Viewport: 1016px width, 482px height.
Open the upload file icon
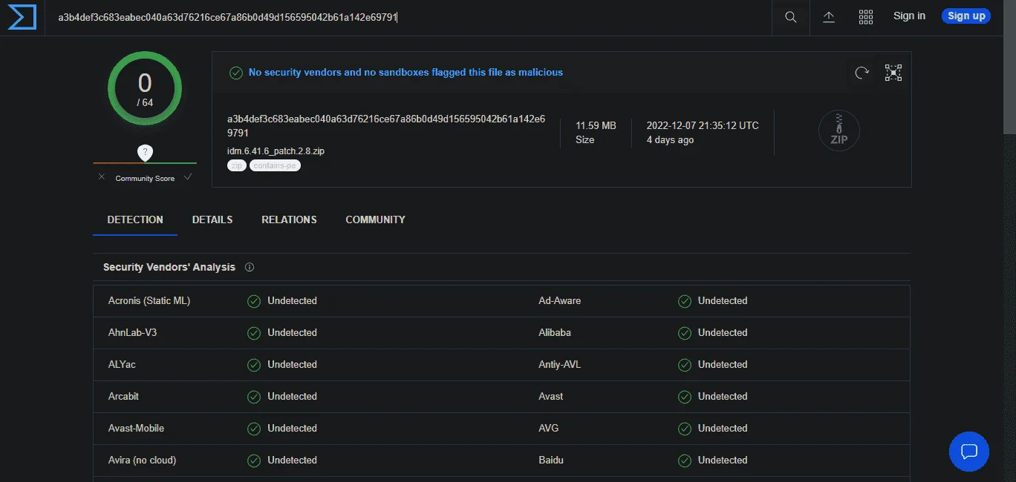click(x=829, y=17)
